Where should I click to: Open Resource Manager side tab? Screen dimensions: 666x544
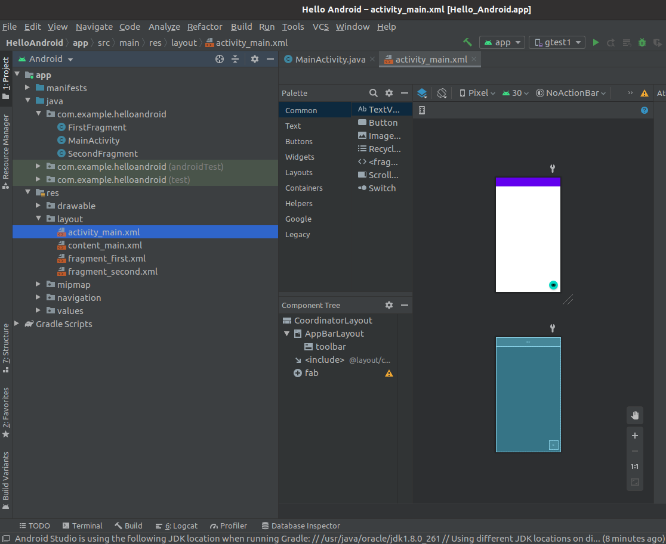click(6, 151)
